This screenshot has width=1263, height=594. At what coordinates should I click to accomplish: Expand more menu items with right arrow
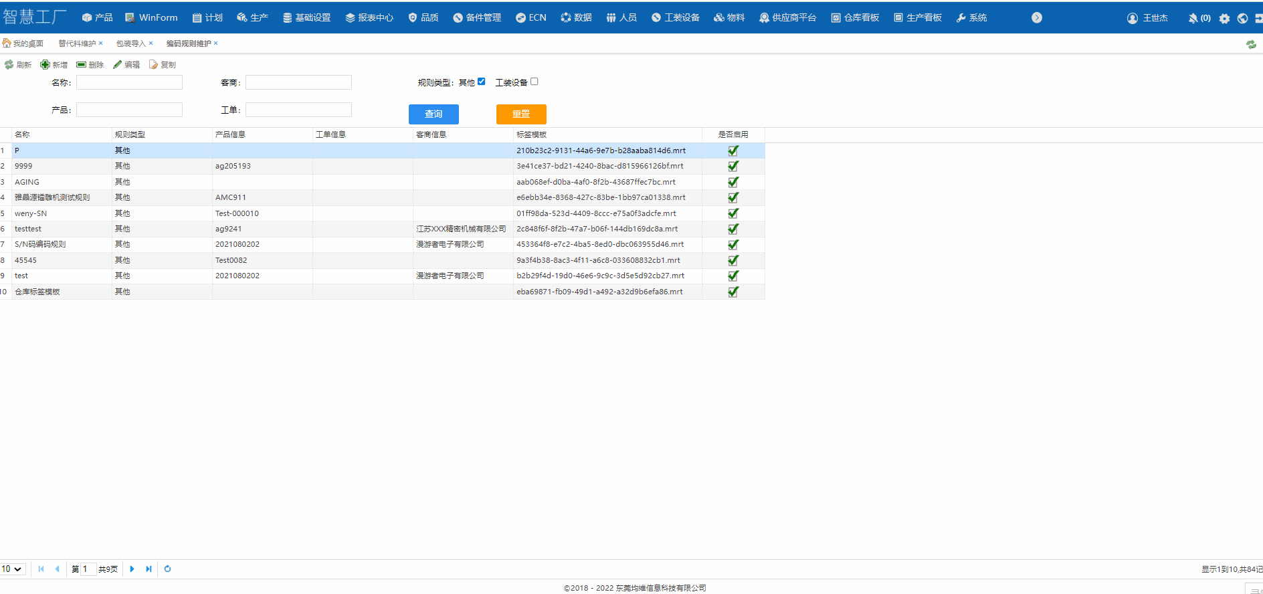pyautogui.click(x=1037, y=18)
